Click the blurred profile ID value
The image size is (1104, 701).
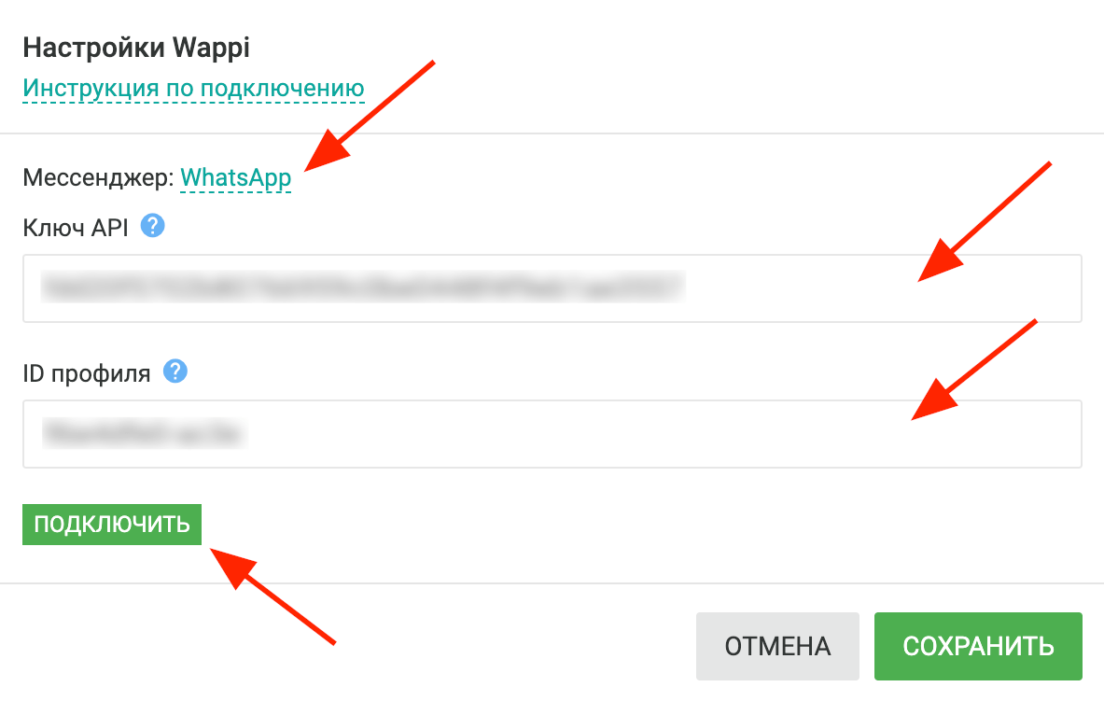tap(145, 434)
